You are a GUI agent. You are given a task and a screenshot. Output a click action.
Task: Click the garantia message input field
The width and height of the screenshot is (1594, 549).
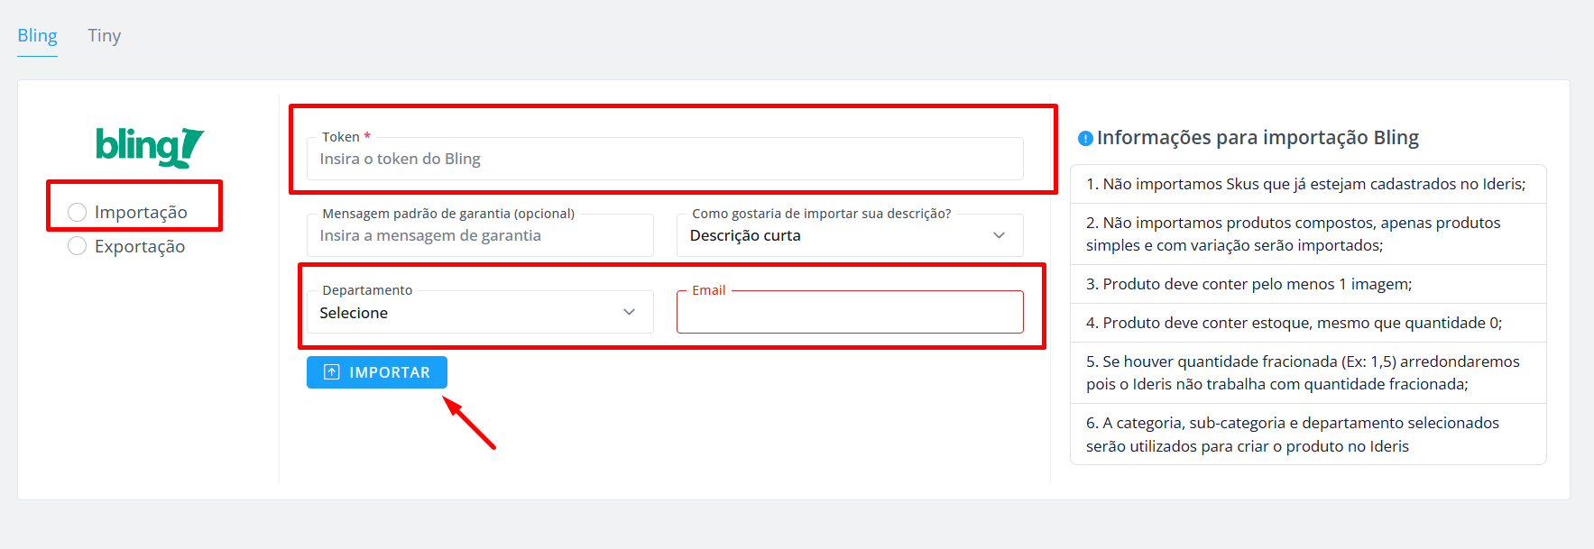(480, 235)
